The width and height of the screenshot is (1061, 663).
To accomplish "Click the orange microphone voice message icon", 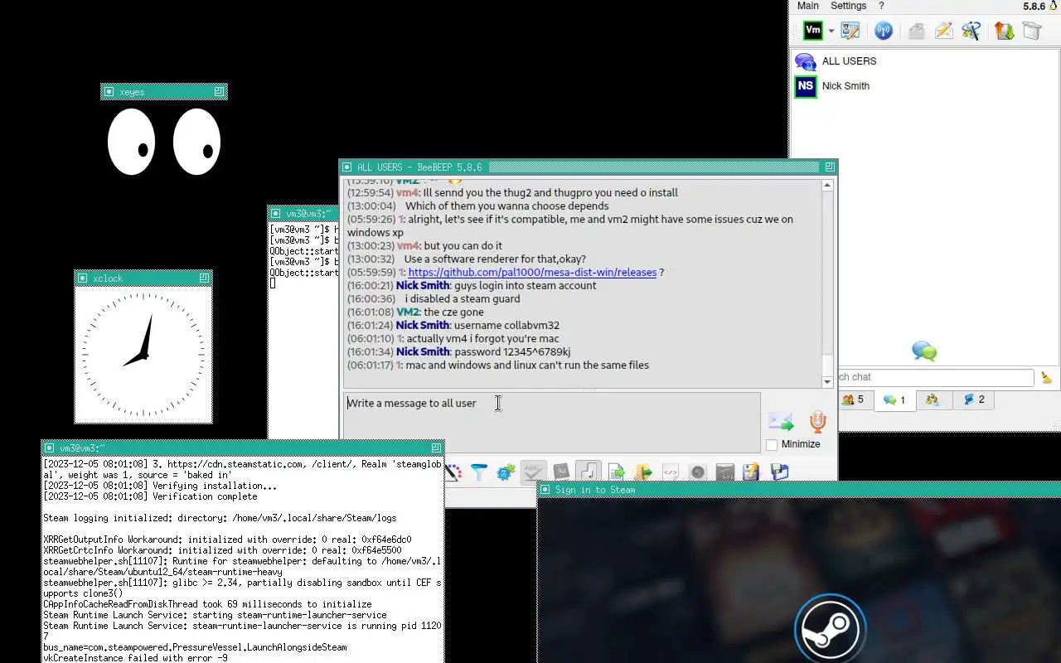I will (x=818, y=422).
